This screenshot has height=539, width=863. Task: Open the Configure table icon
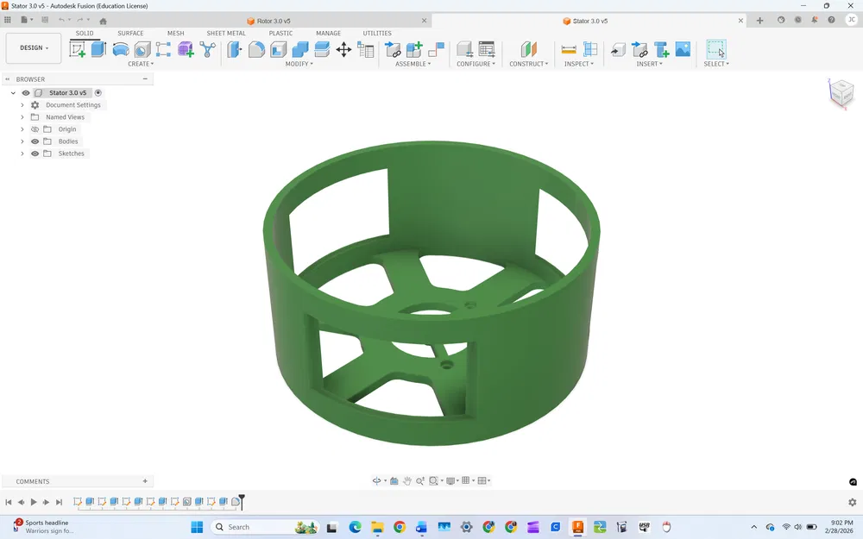(x=487, y=49)
